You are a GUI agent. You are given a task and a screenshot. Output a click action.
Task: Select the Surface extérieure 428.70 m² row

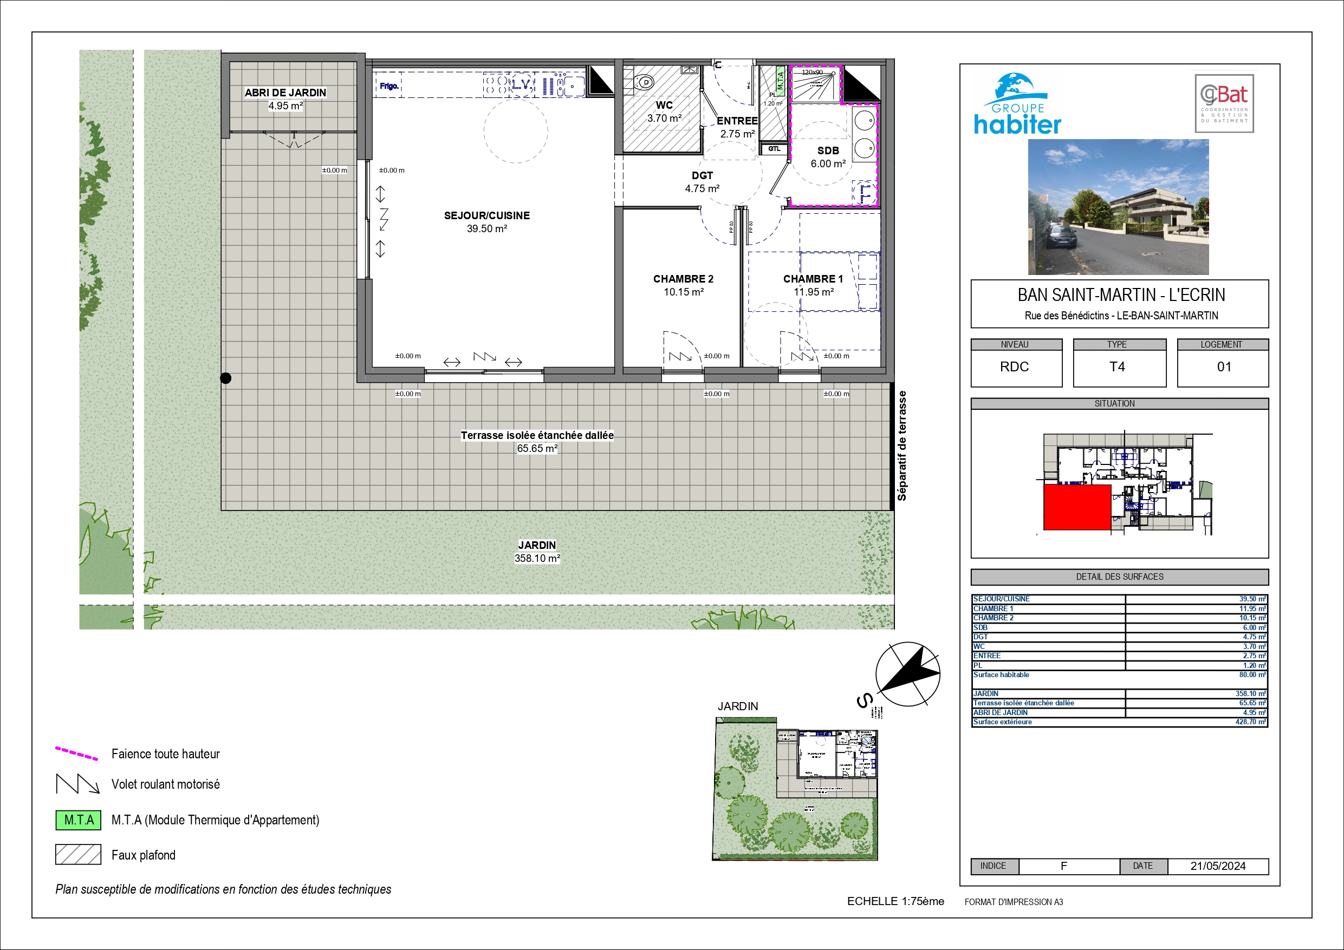pyautogui.click(x=1120, y=722)
